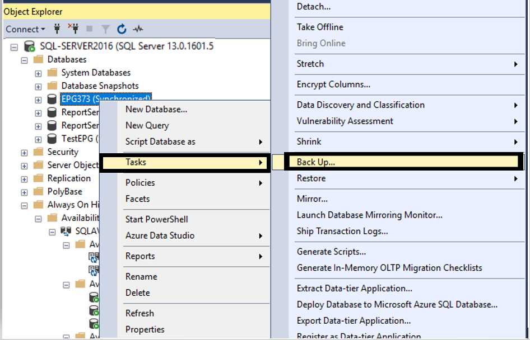Select the Database Snapshots tree item
The width and height of the screenshot is (530, 340).
100,86
